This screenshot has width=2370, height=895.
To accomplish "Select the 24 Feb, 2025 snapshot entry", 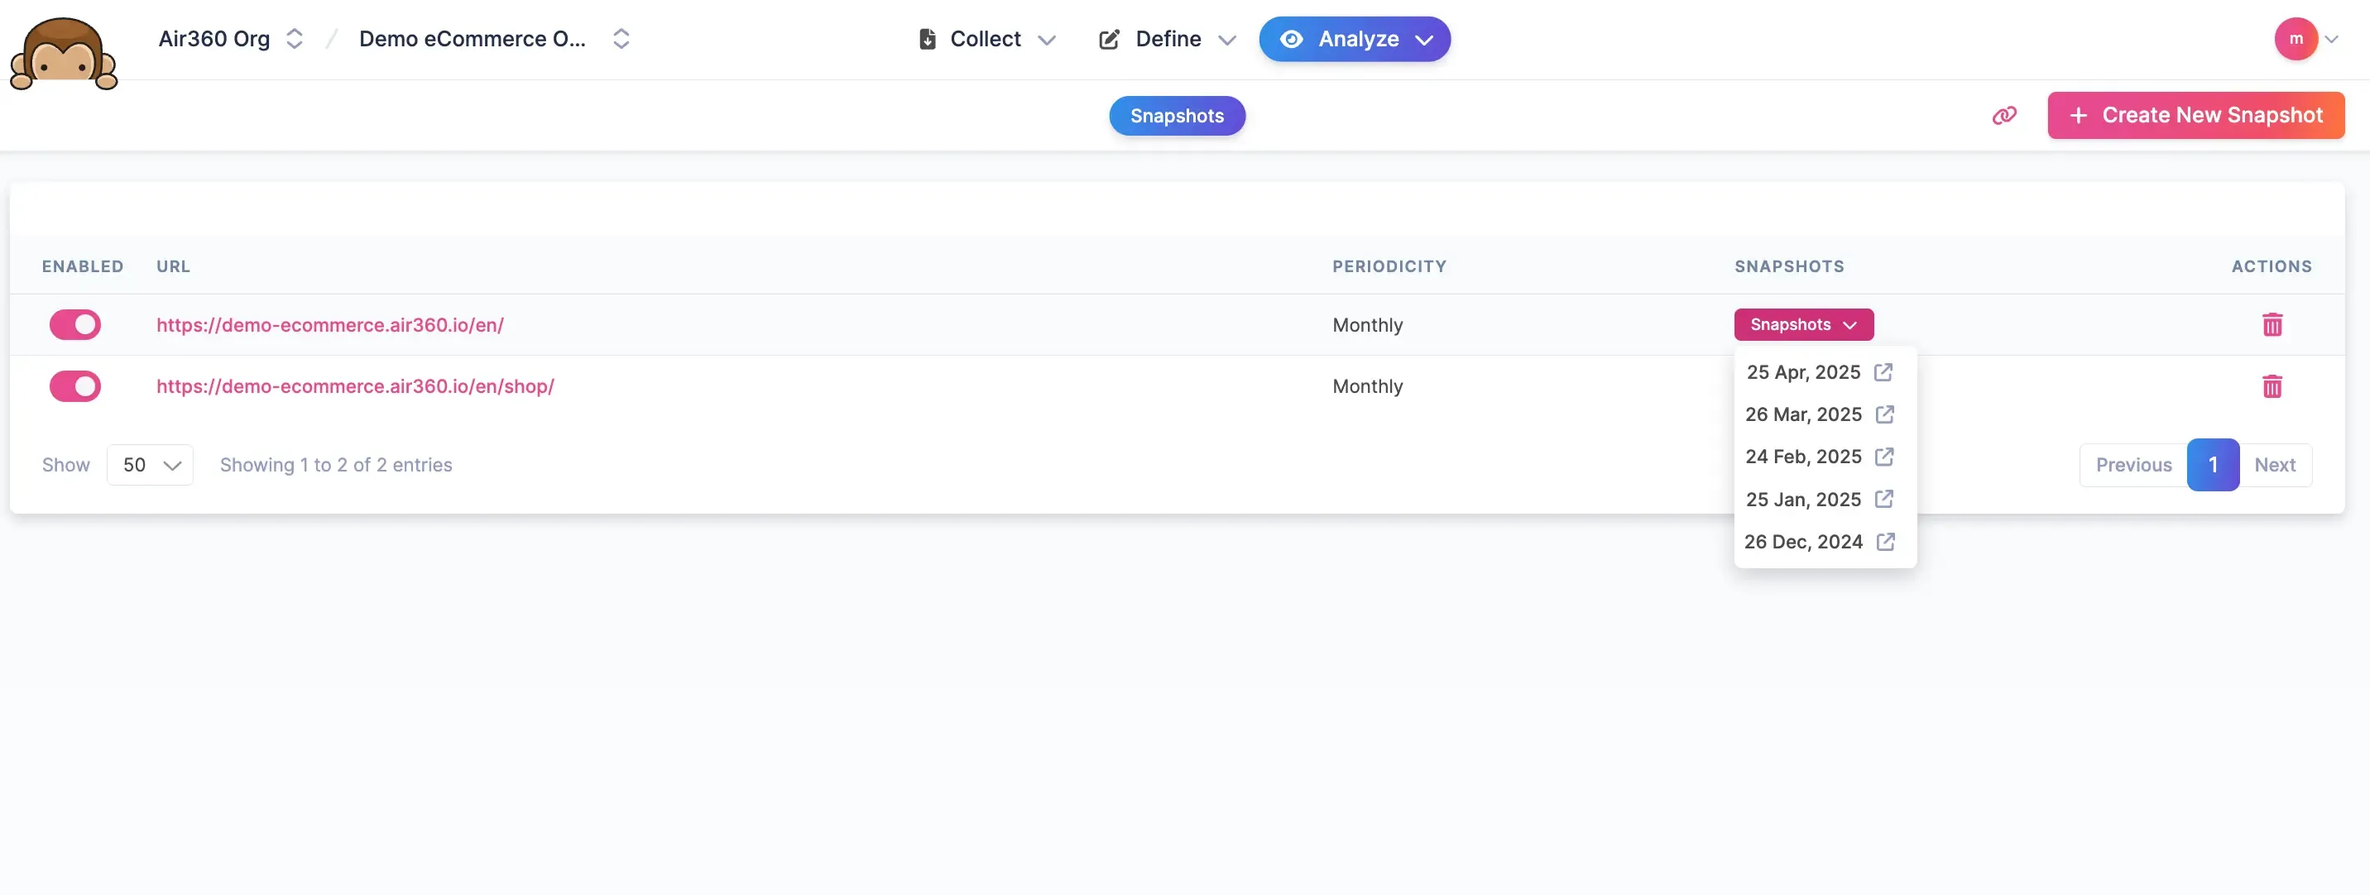I will (1804, 457).
